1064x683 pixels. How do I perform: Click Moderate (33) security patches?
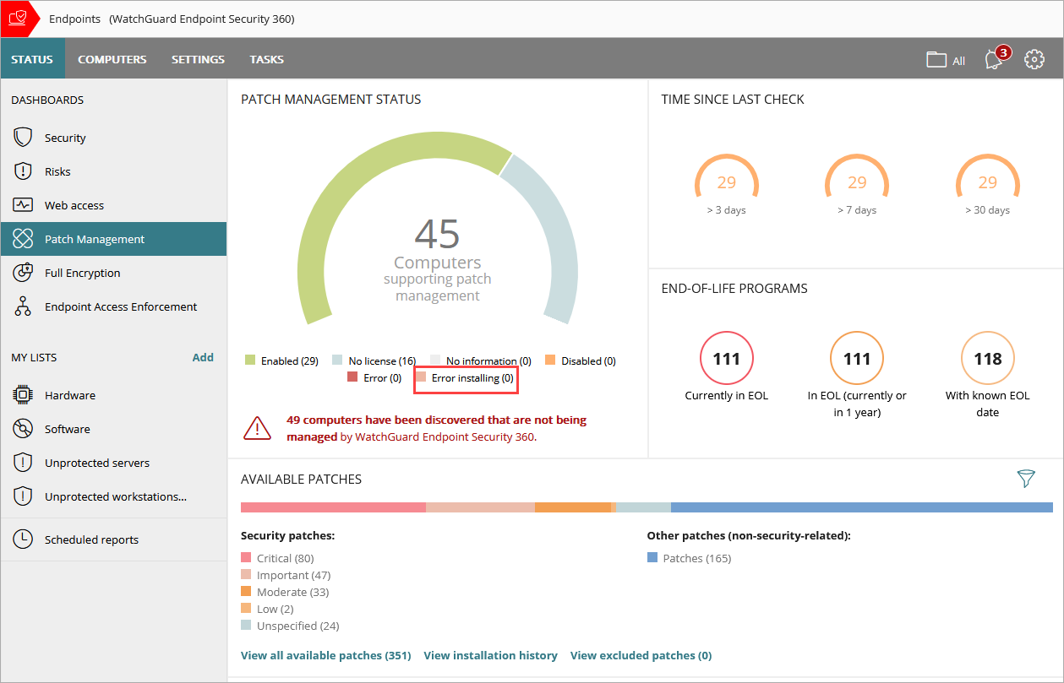285,592
